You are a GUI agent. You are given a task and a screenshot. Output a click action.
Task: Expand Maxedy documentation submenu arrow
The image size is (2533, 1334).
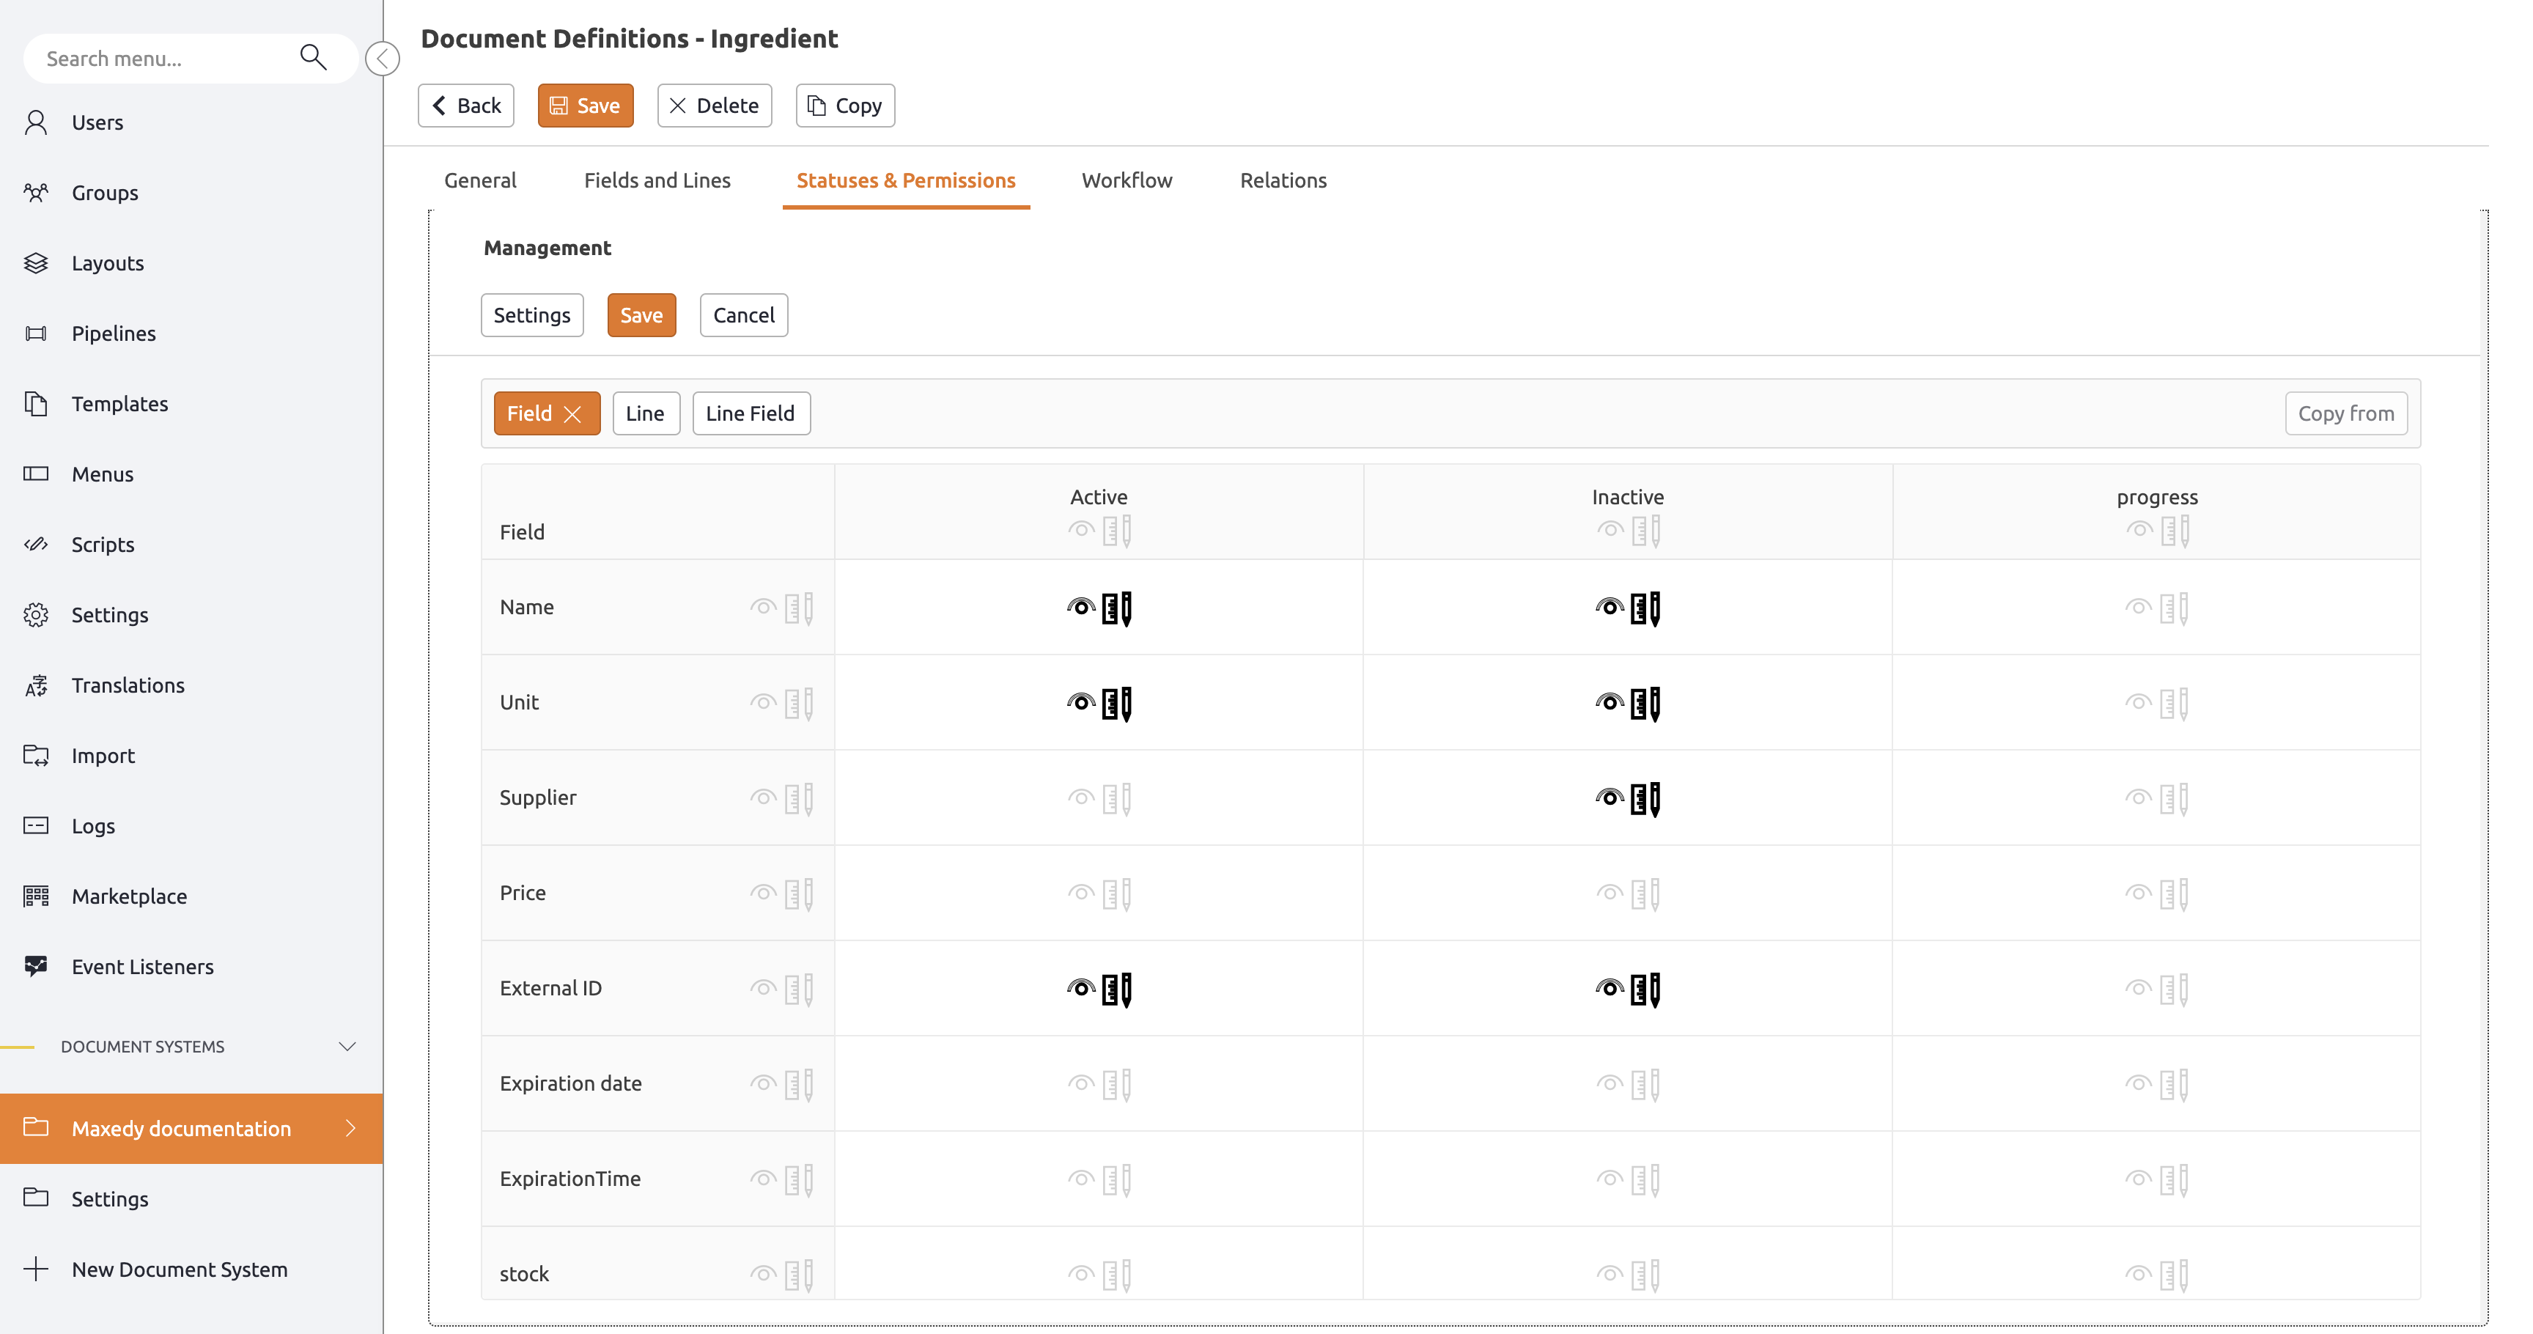pyautogui.click(x=351, y=1127)
